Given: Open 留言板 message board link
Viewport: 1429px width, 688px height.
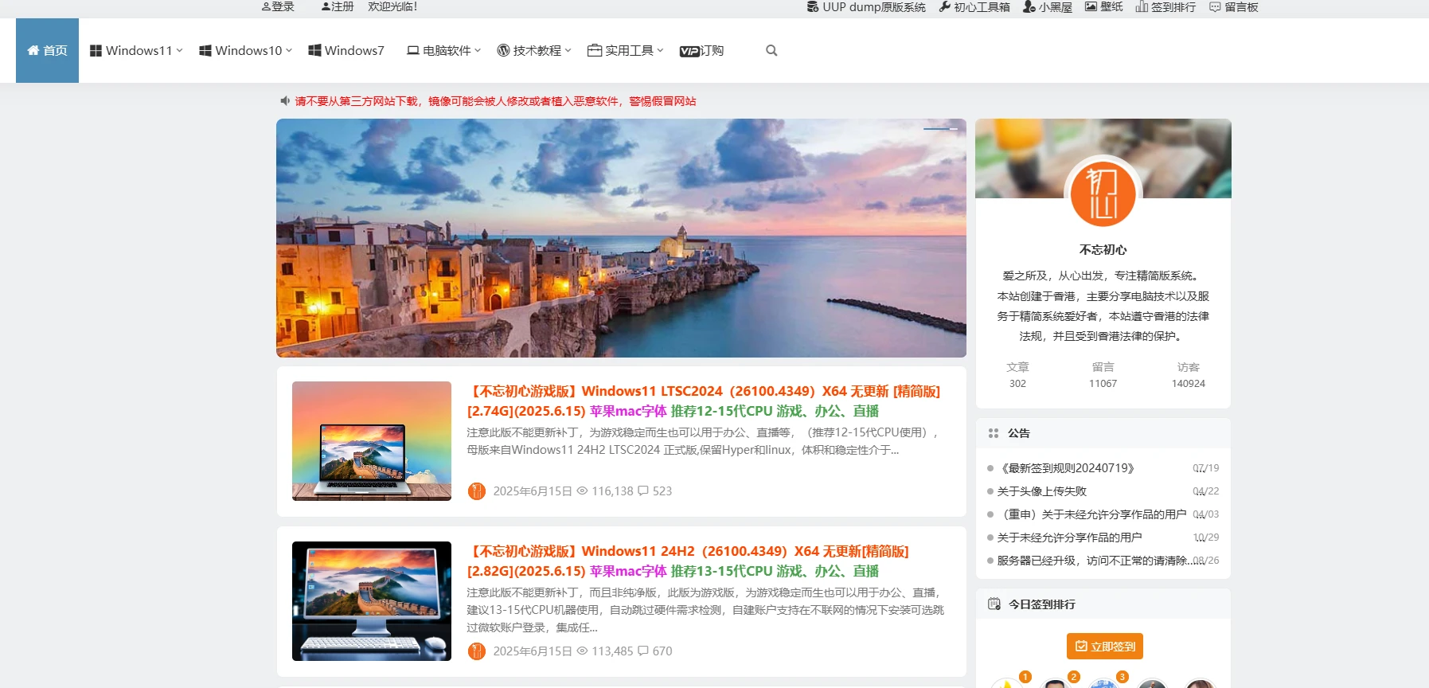Looking at the screenshot, I should click(1234, 6).
